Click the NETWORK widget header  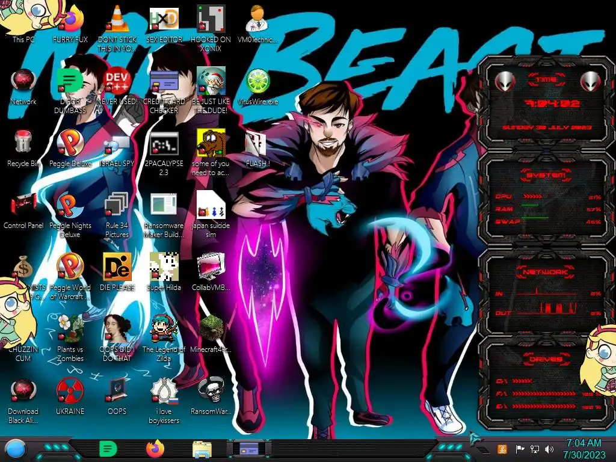point(546,272)
